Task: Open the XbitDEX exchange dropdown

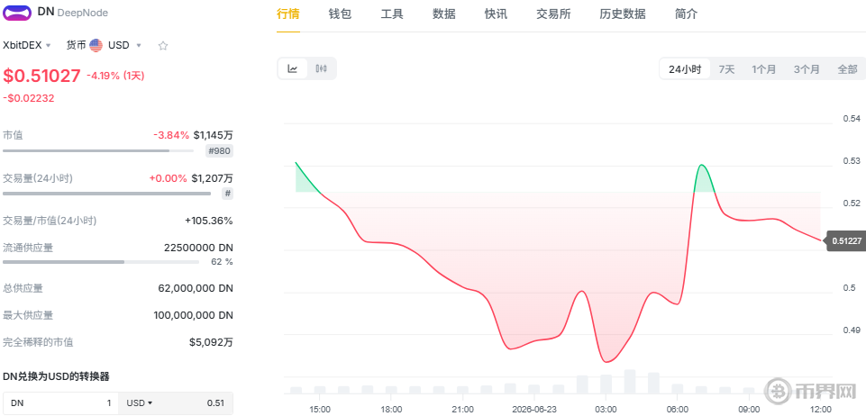Action: tap(28, 45)
